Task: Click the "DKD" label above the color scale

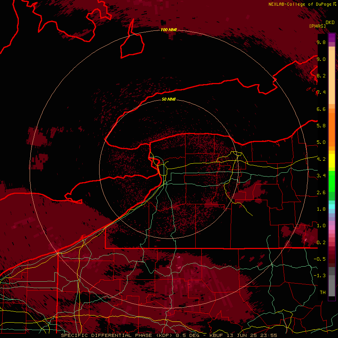Action: click(330, 23)
